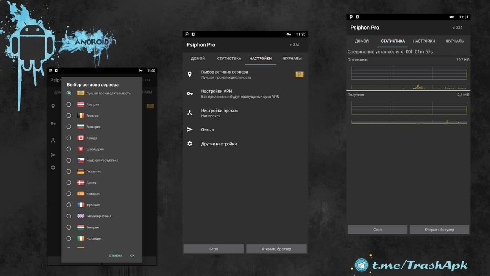
Task: Choose the Болгария radio option
Action: pyautogui.click(x=69, y=127)
